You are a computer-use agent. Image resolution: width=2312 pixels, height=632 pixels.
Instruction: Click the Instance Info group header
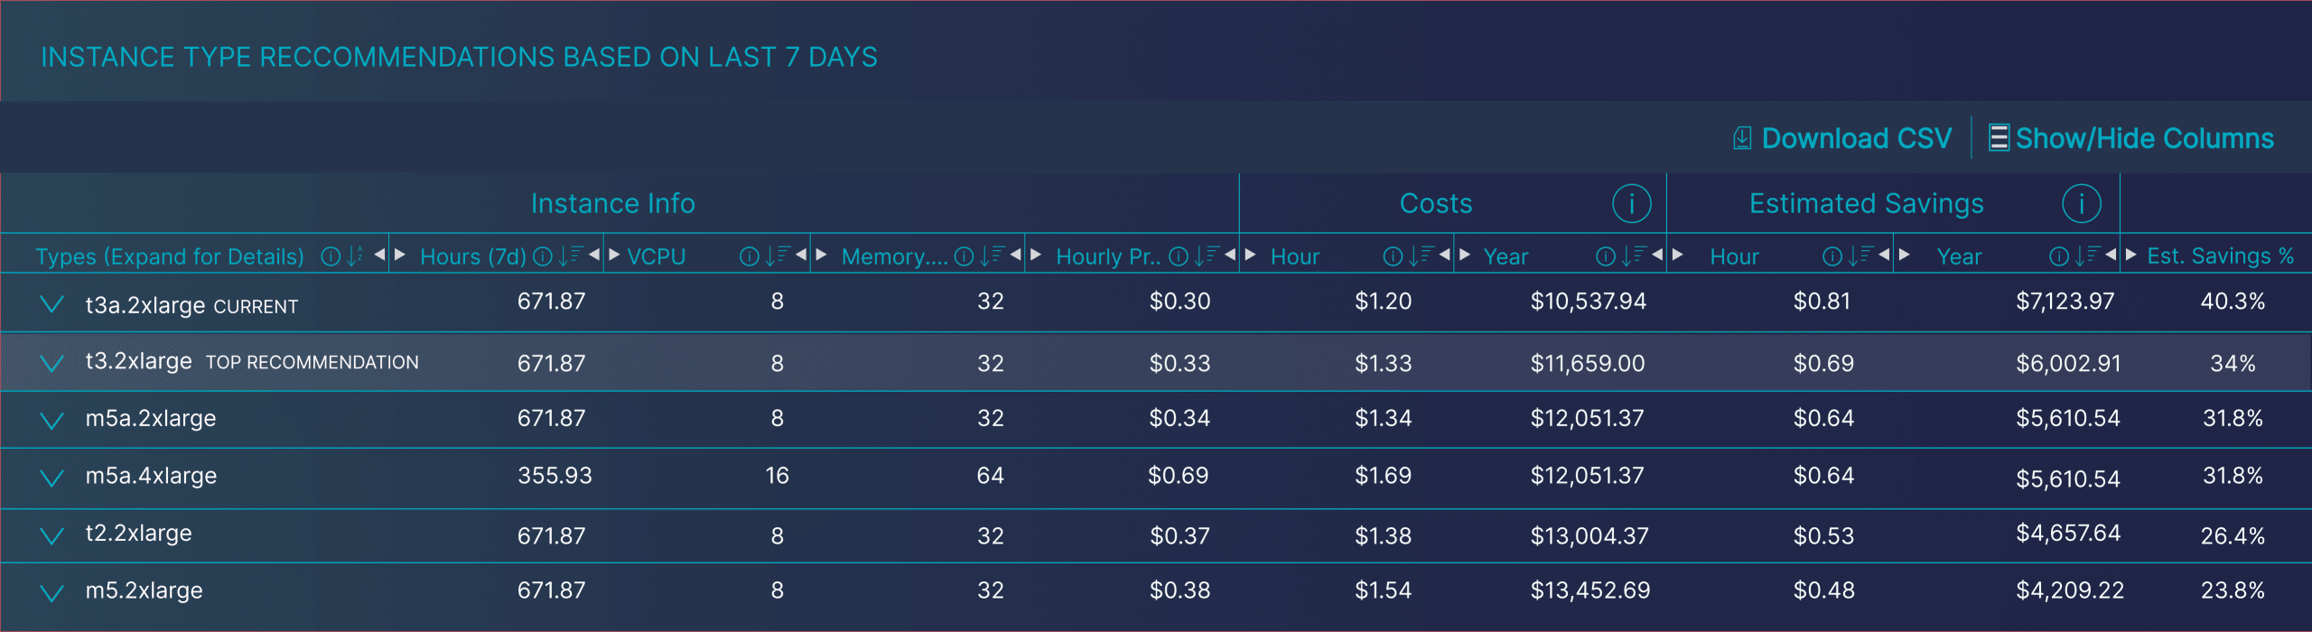pos(613,203)
